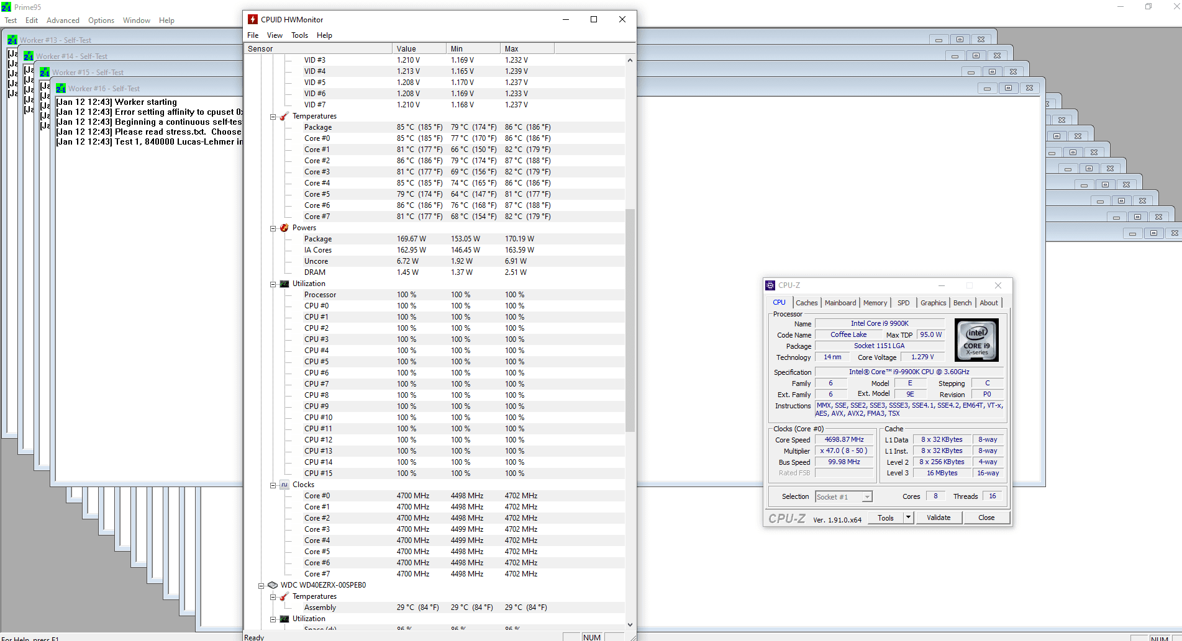Screen dimensions: 1182x641
Task: Click the Clocks waveform icon
Action: (x=284, y=485)
